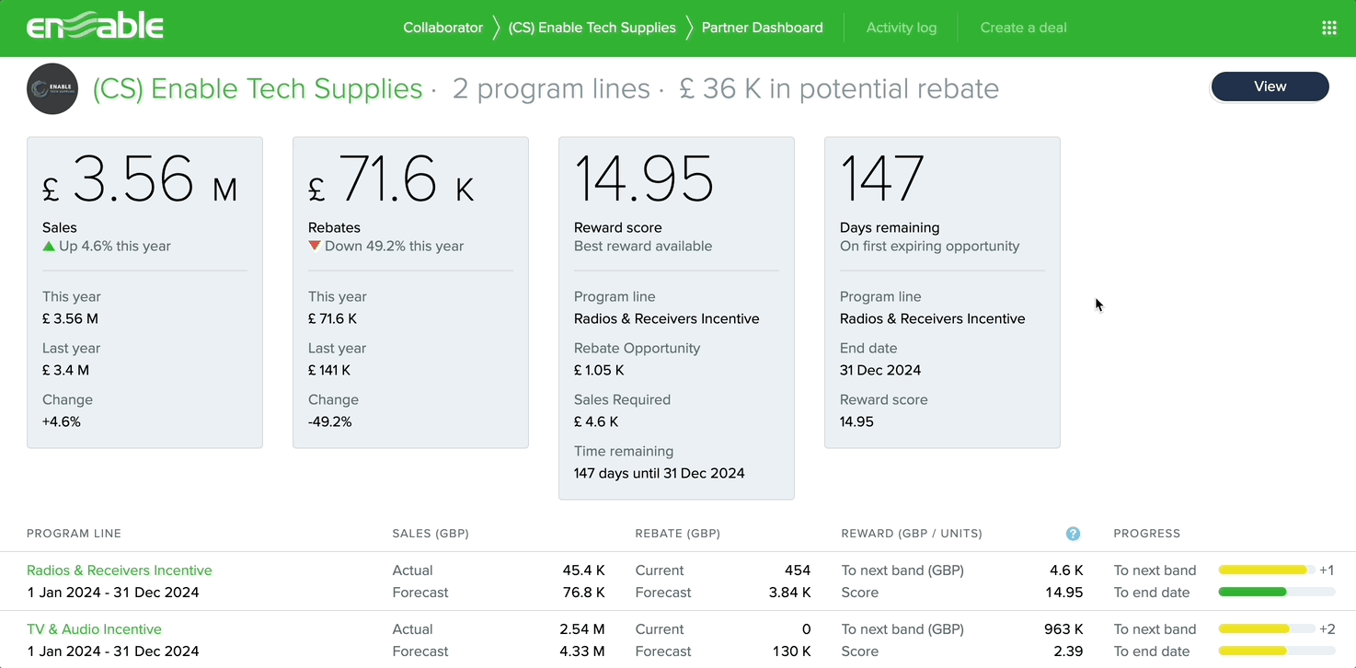The image size is (1356, 668).
Task: Click the Enable logo
Action: pyautogui.click(x=95, y=27)
